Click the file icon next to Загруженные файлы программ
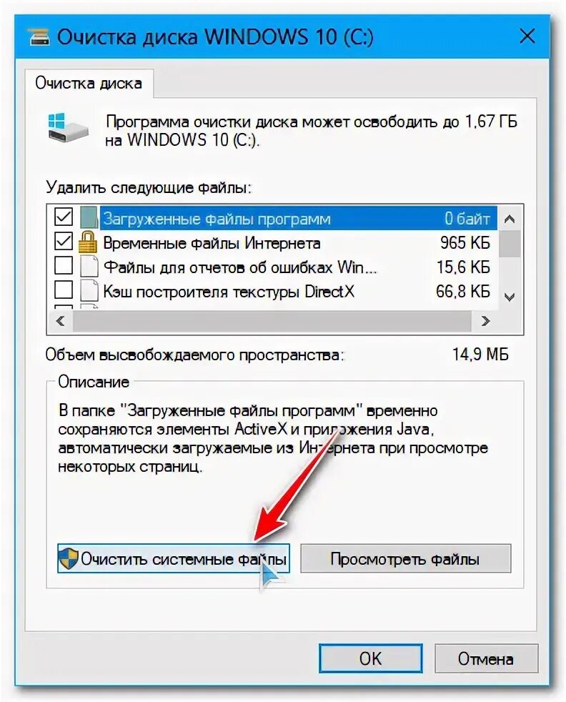 89,219
